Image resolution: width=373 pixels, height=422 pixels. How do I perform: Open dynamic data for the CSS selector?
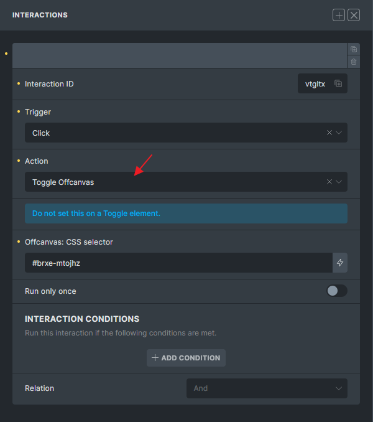340,263
